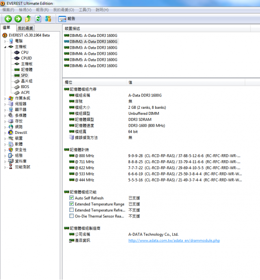The height and width of the screenshot is (280, 260).
Task: Click the DDR3-1600 (800 MHz) value
Action: tap(147, 125)
